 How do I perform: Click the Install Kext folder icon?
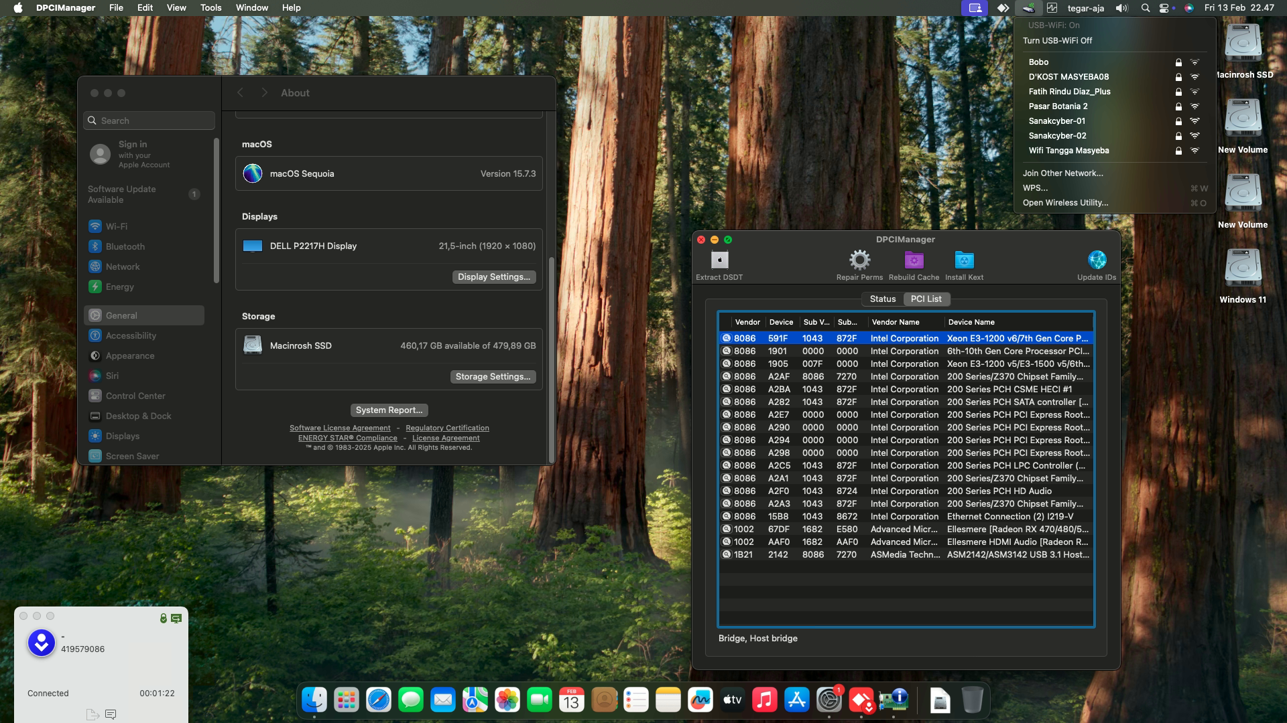pos(964,260)
